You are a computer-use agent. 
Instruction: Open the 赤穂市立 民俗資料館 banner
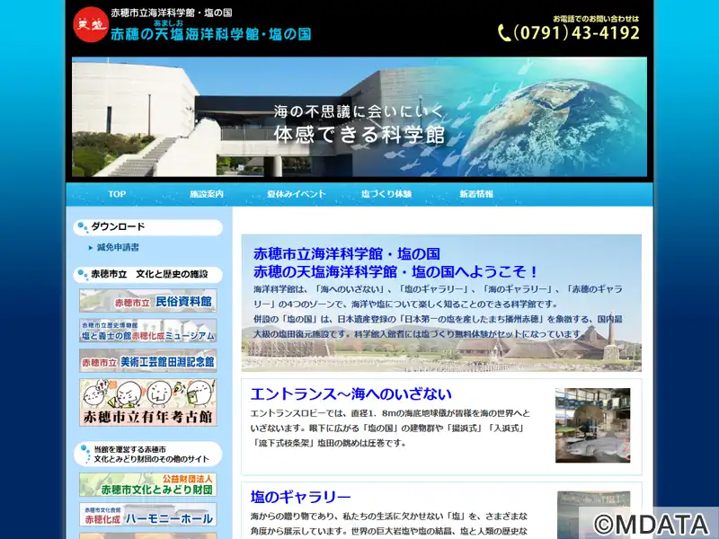tap(148, 301)
